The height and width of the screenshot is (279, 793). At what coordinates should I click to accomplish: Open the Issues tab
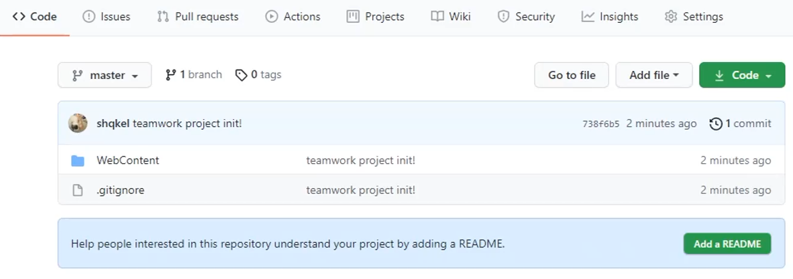point(106,17)
